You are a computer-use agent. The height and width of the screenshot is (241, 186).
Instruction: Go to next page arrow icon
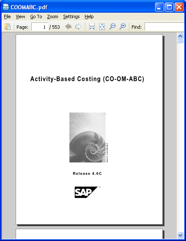pos(78,27)
